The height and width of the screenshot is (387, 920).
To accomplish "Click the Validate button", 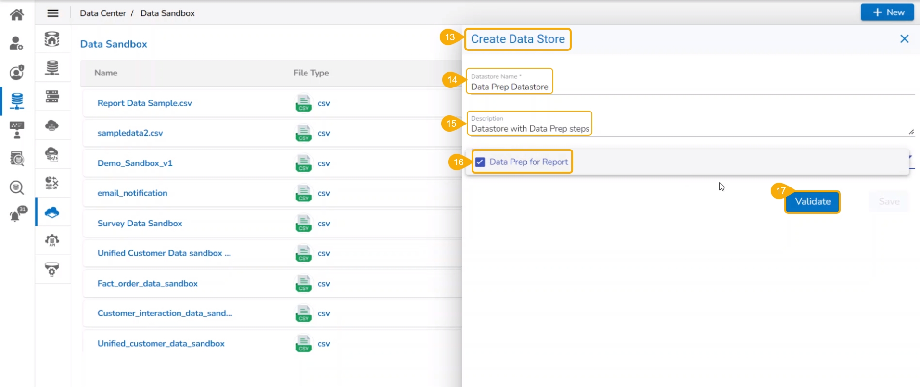I will 812,202.
